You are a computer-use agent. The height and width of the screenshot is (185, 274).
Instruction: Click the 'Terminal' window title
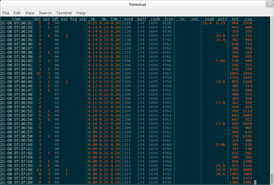pos(137,4)
